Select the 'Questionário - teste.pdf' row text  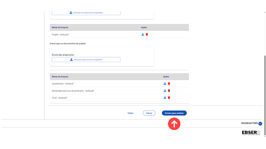click(x=63, y=84)
